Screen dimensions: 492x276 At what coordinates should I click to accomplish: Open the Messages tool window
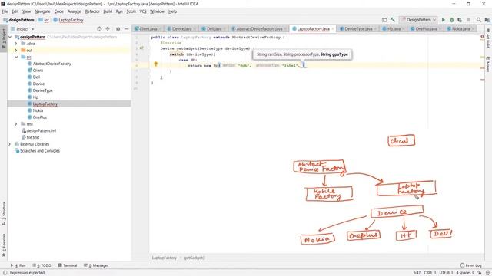[x=96, y=265]
